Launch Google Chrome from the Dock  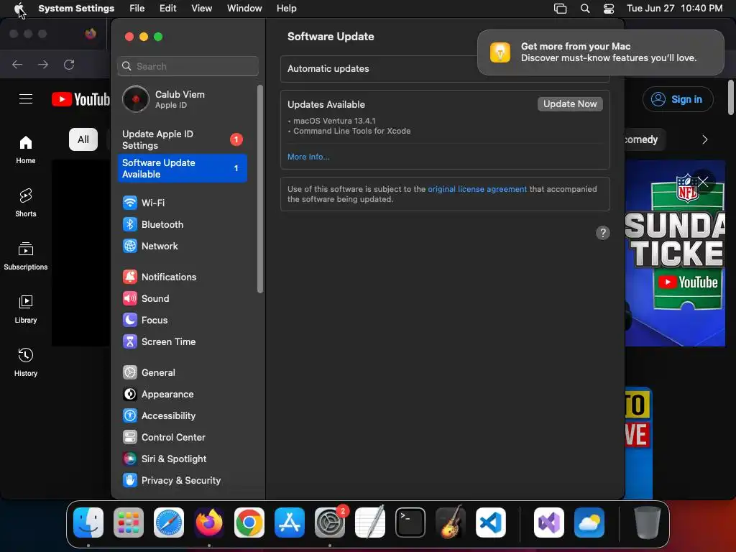[x=249, y=523]
